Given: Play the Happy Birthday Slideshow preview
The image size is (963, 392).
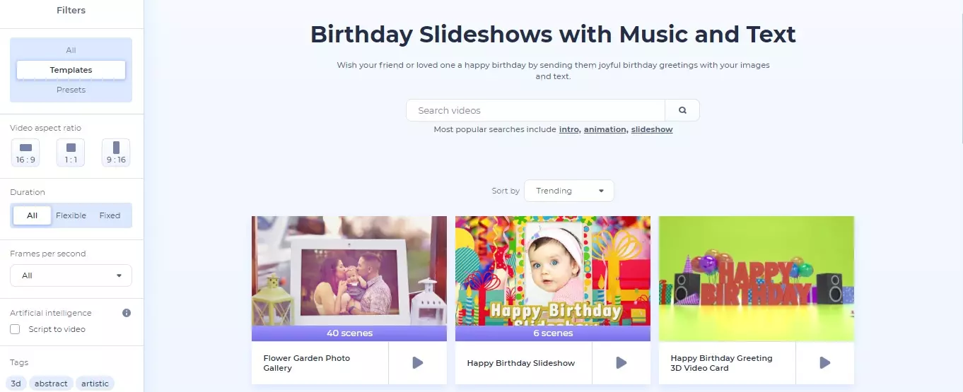Looking at the screenshot, I should (621, 363).
